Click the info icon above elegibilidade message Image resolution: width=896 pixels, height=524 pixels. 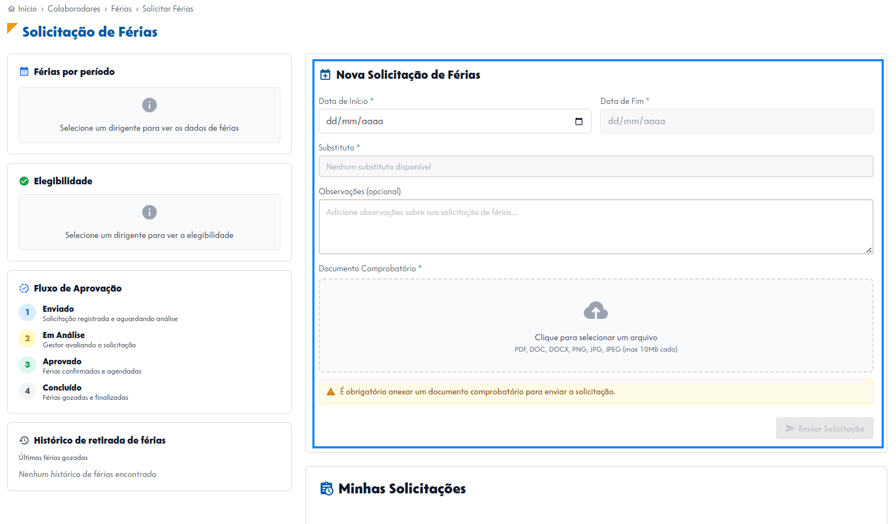(150, 212)
